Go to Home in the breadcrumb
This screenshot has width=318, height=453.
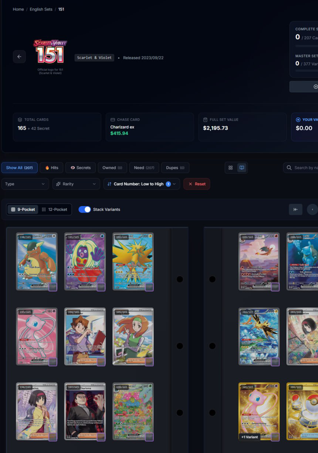tap(18, 9)
